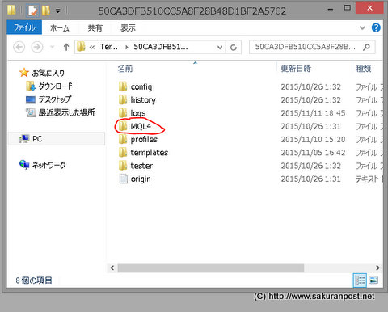
Task: Switch to the 共有 ribbon tab
Action: click(95, 27)
